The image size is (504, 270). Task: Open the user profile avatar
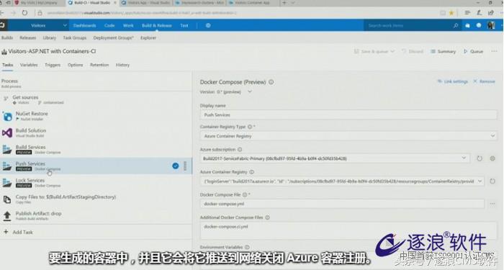[x=491, y=25]
